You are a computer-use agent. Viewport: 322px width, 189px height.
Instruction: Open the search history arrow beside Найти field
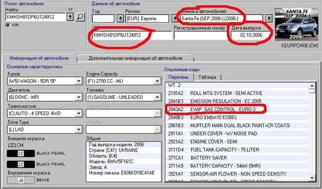70,17
